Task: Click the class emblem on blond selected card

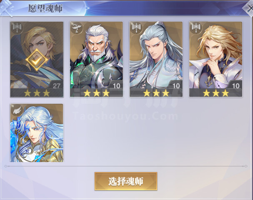Action: point(17,28)
